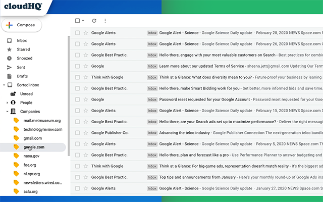Click sender 'Google Publisher Co.'
Viewport: 323px width, 202px height.
tap(110, 133)
